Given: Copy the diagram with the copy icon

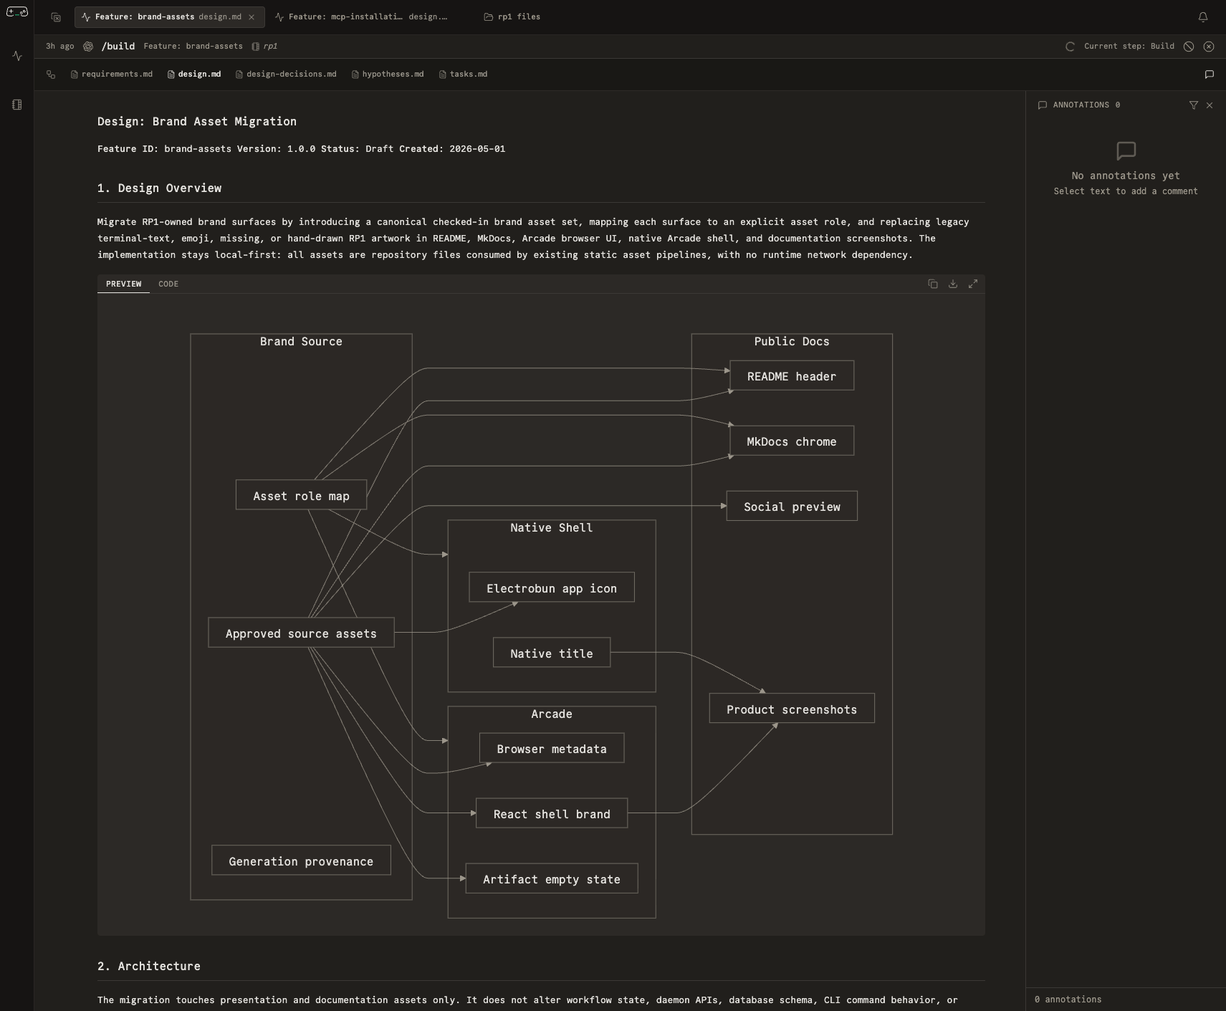Looking at the screenshot, I should [x=933, y=284].
